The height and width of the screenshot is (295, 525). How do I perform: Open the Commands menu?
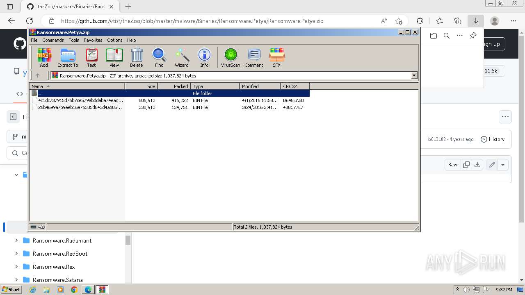point(53,40)
